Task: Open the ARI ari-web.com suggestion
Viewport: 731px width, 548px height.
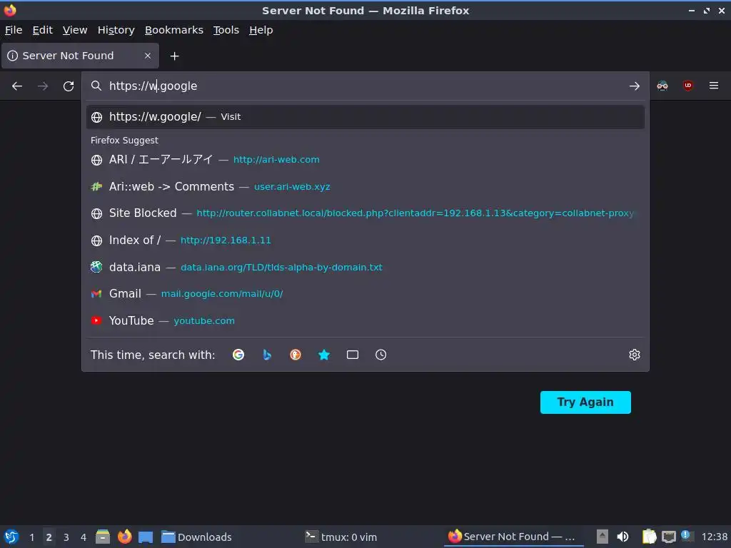Action: click(x=365, y=160)
